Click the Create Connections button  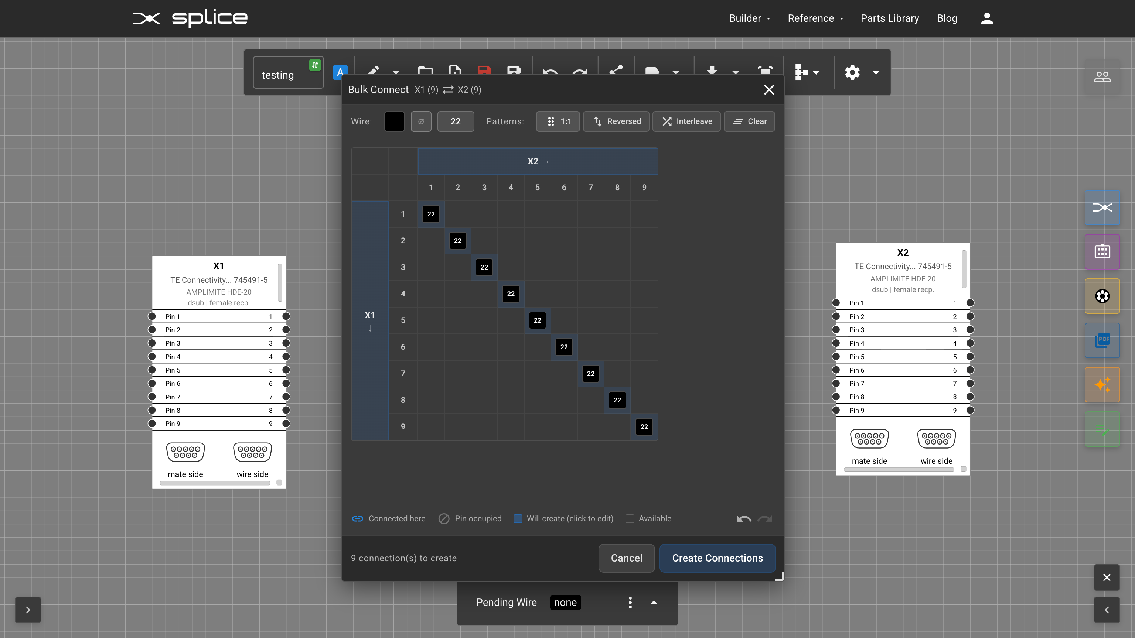coord(717,558)
